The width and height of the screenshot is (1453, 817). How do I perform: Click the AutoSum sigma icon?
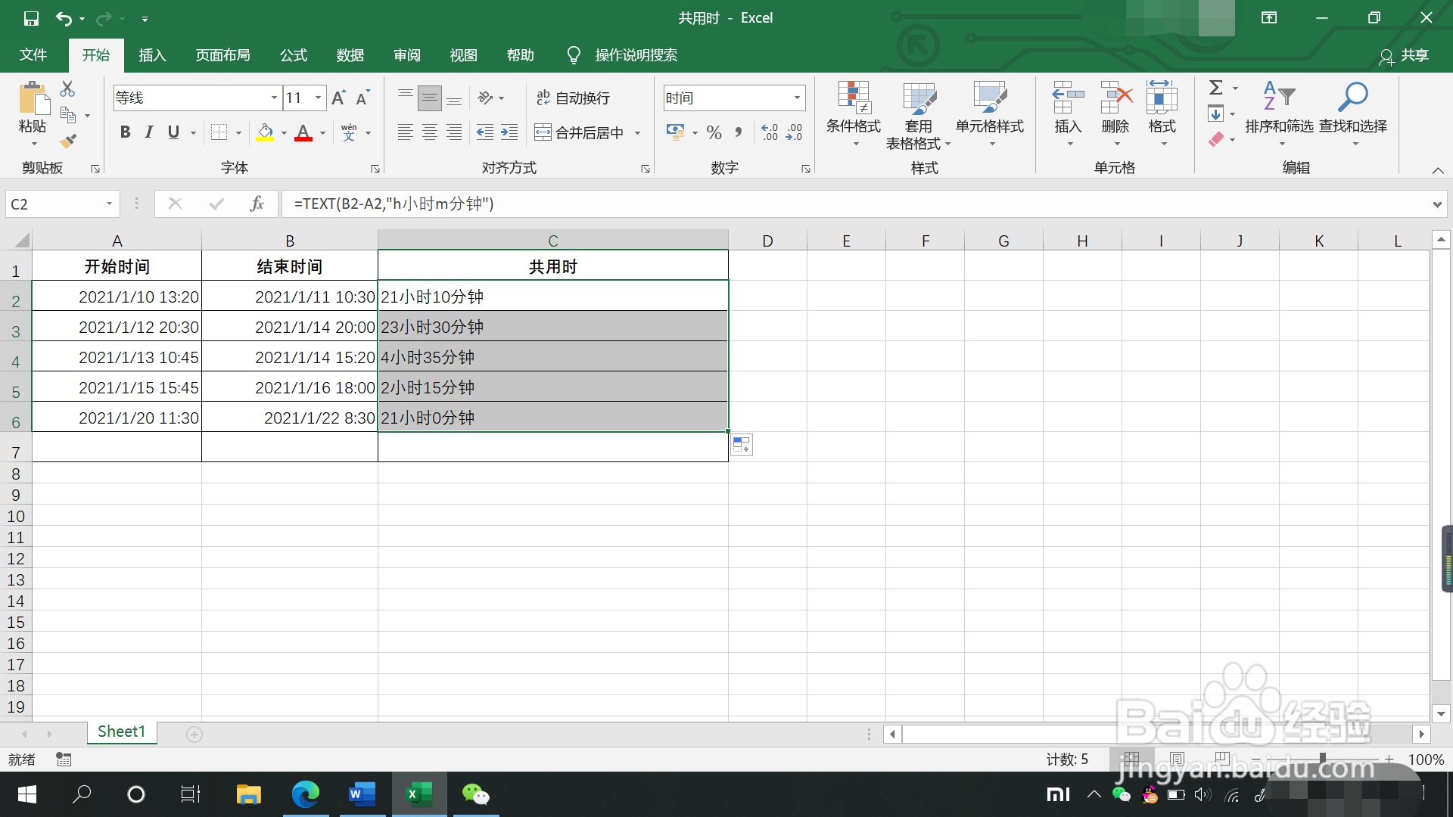pyautogui.click(x=1215, y=88)
